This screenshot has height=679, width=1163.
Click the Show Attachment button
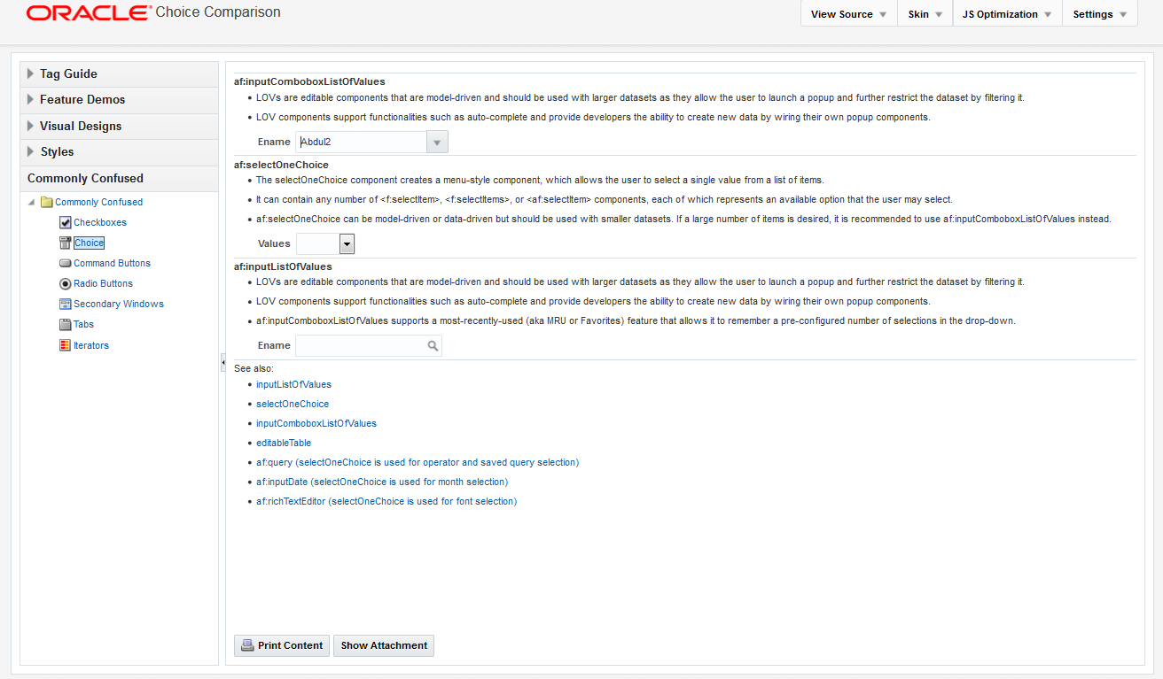click(384, 645)
